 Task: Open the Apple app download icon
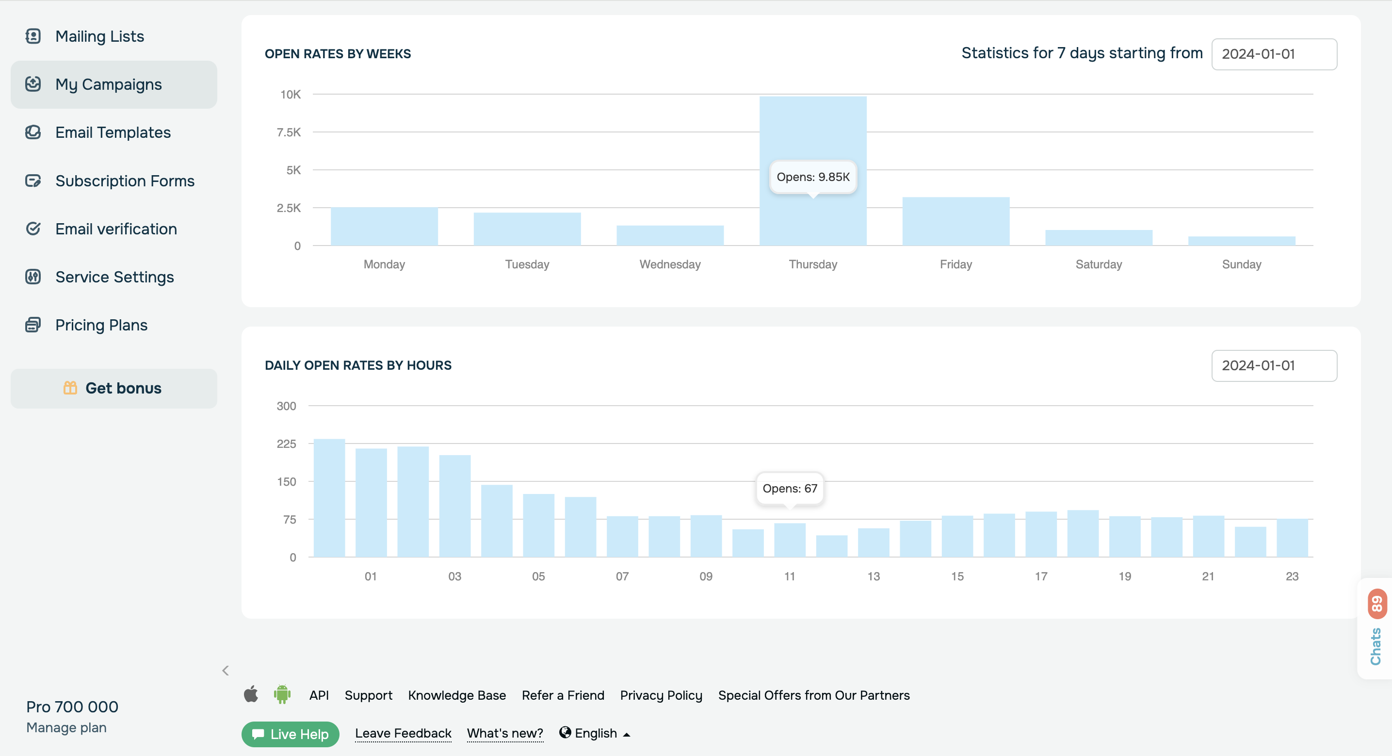pos(251,695)
